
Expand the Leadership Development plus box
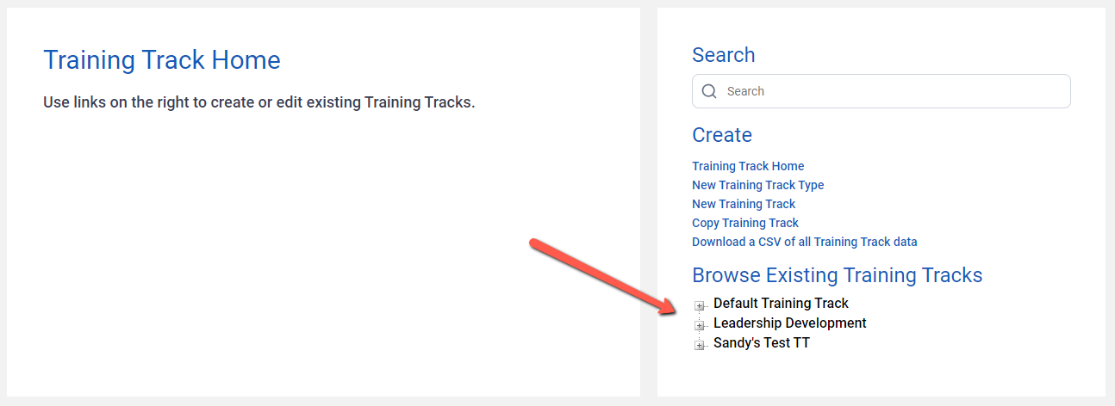[700, 325]
